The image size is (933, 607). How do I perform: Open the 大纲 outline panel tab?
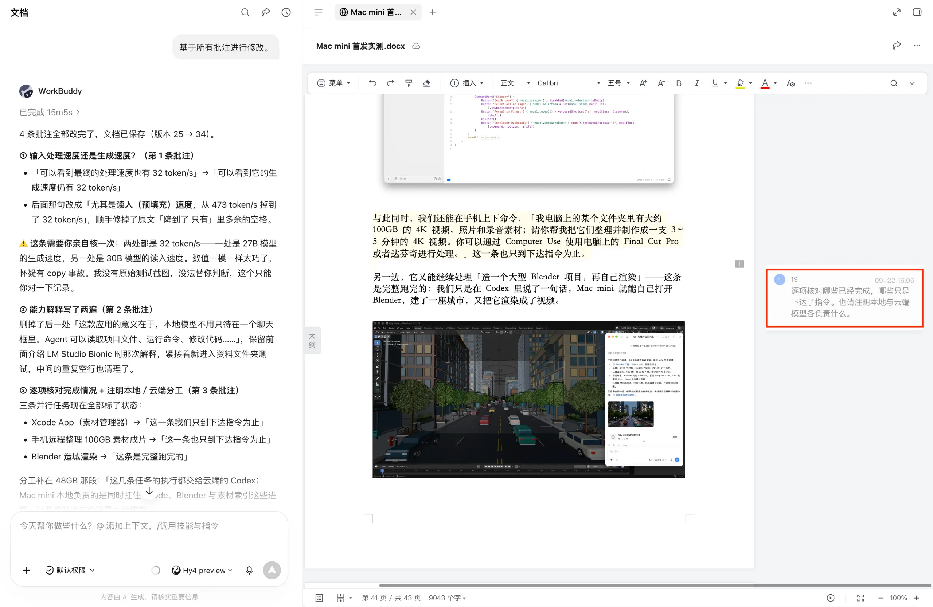click(x=312, y=340)
